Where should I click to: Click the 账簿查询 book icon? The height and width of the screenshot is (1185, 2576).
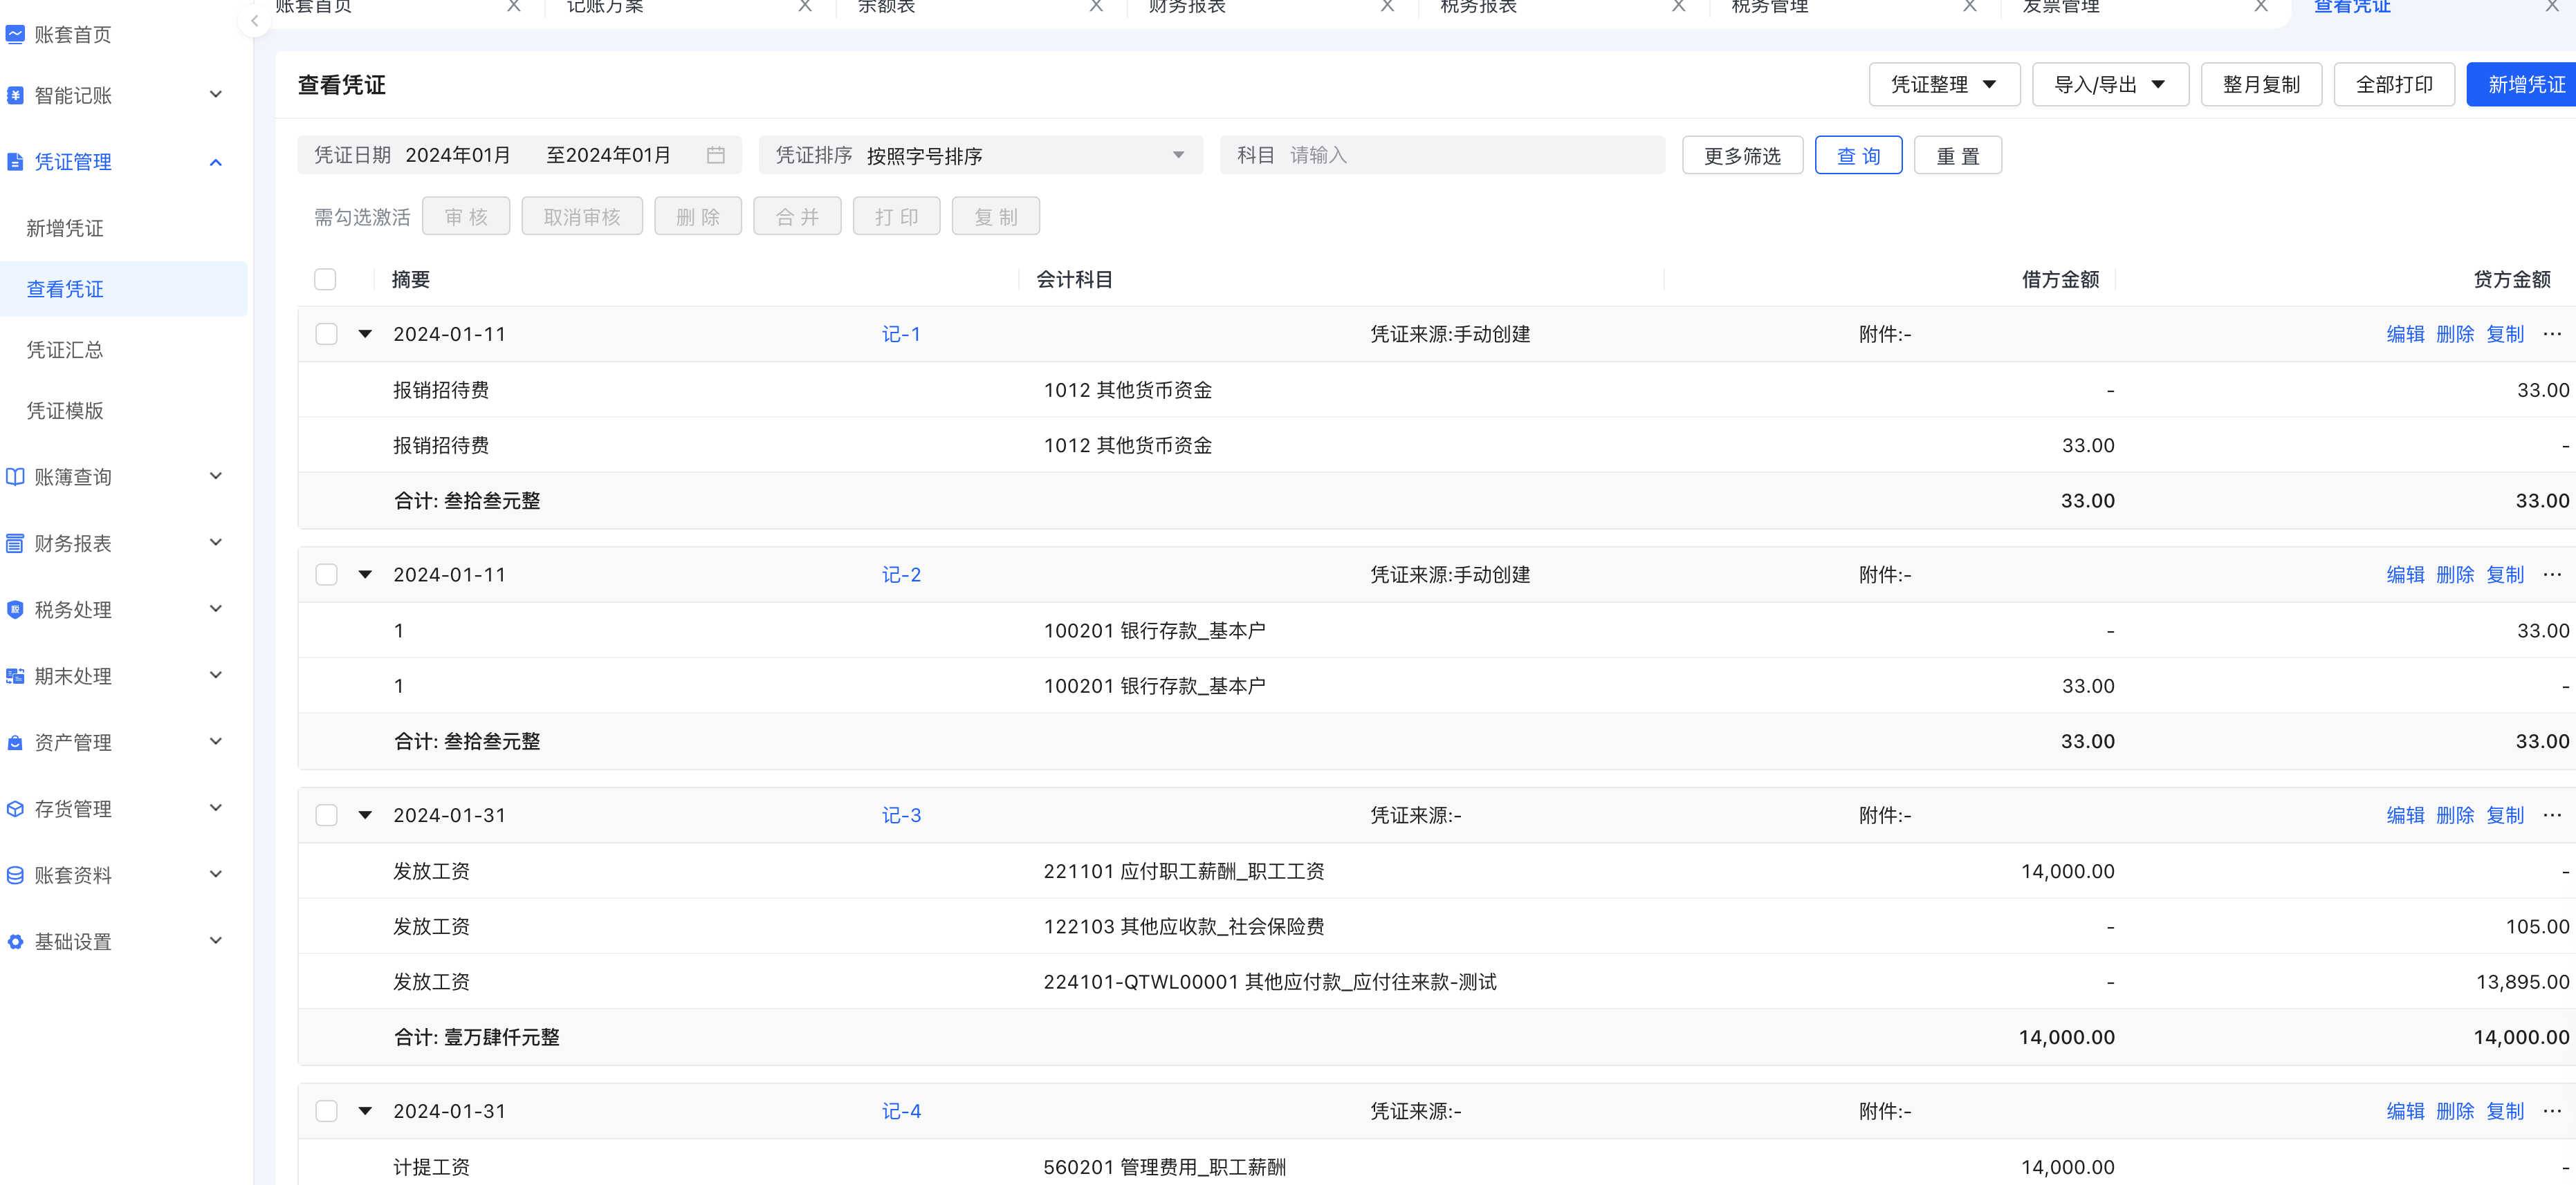pos(15,476)
